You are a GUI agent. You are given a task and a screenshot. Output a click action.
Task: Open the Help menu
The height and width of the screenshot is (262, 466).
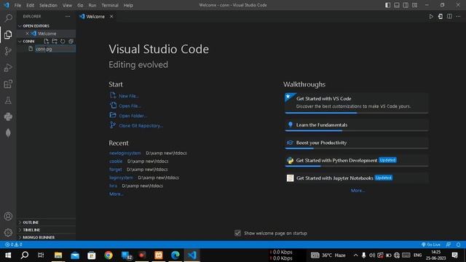coord(128,5)
